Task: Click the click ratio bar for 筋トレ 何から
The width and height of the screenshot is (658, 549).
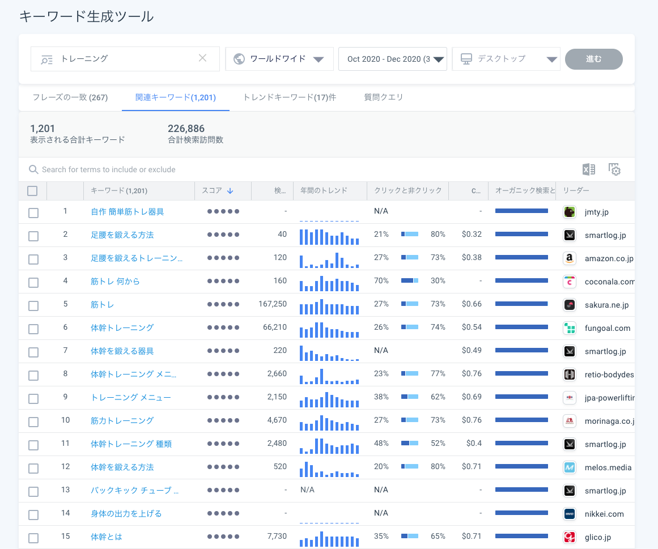Action: click(410, 280)
